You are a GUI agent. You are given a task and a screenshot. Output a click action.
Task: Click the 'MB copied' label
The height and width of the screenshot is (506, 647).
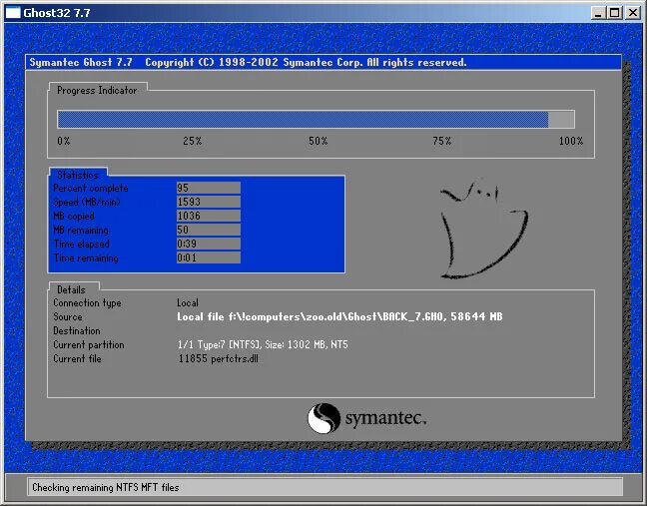(74, 217)
